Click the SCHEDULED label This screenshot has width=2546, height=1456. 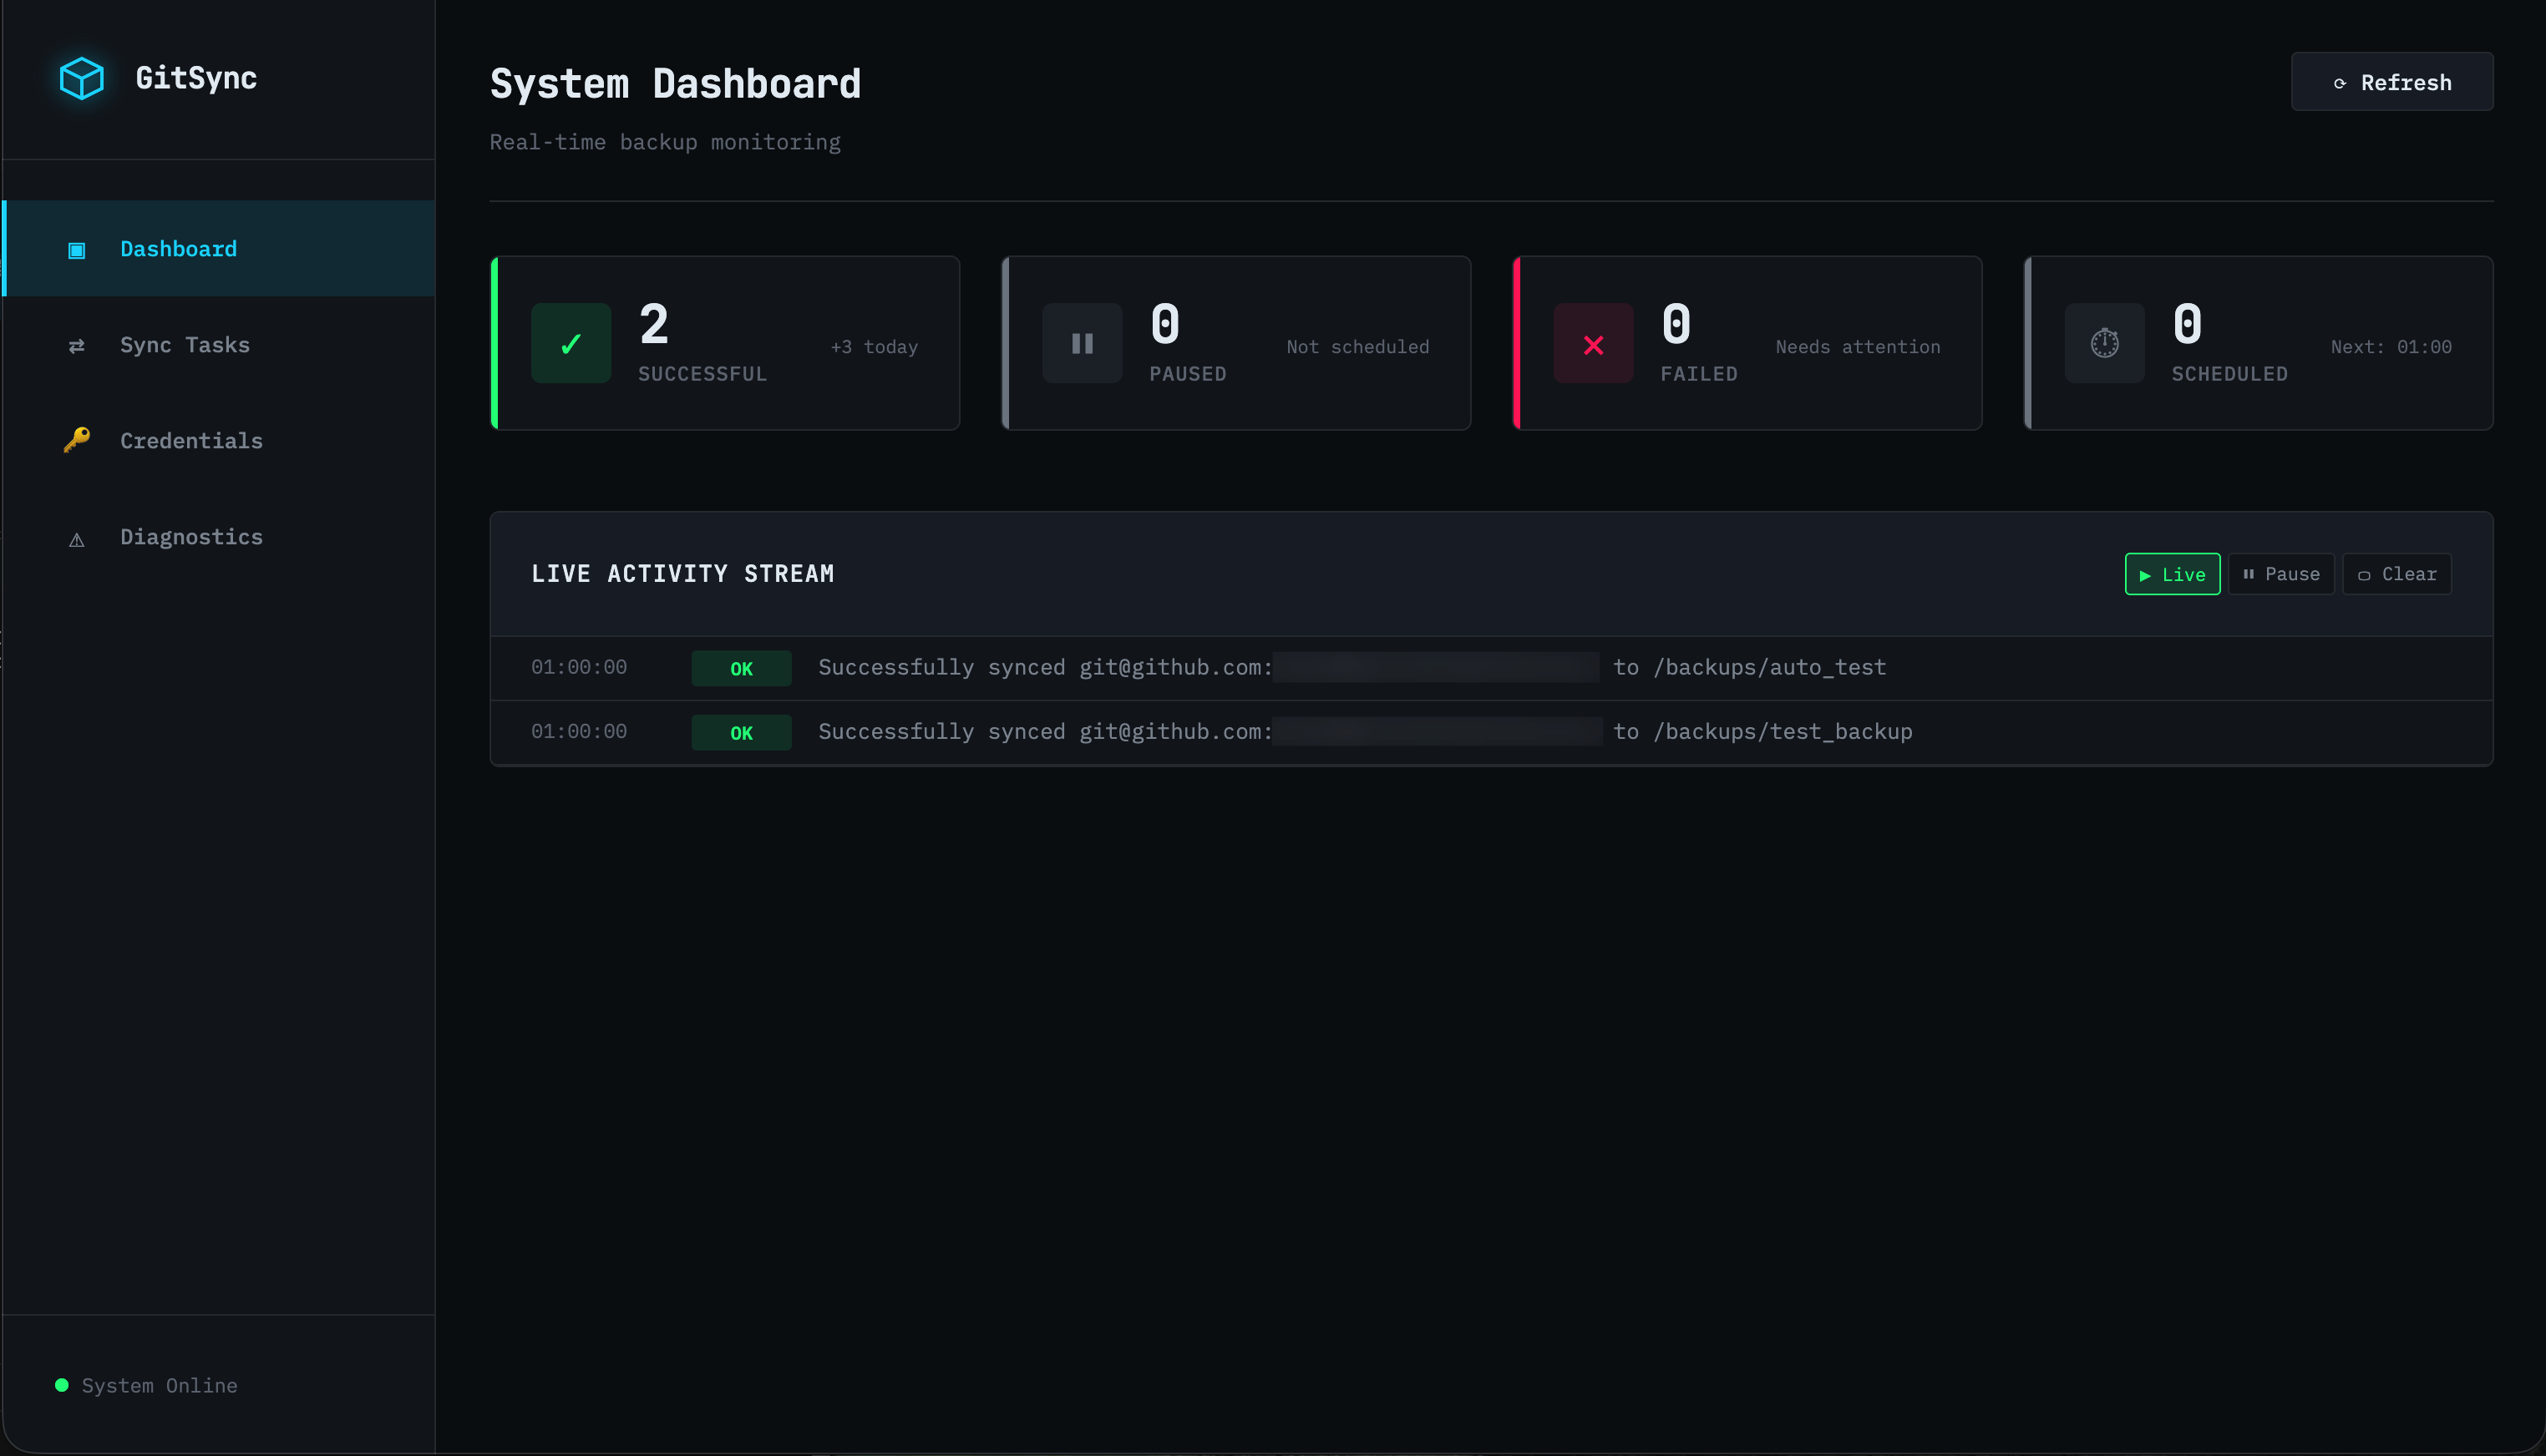coord(2230,374)
